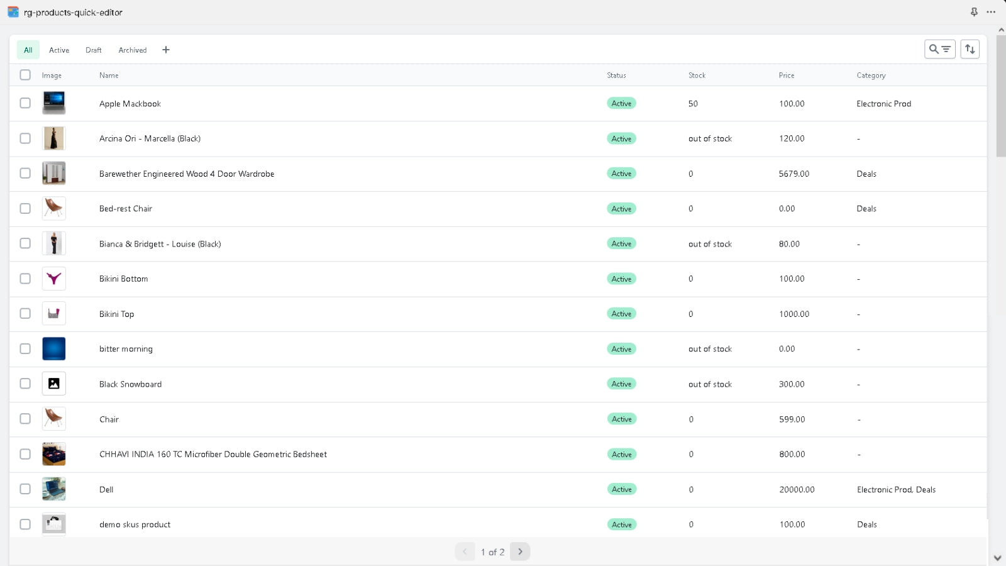Switch to the Archived tab

tap(132, 50)
